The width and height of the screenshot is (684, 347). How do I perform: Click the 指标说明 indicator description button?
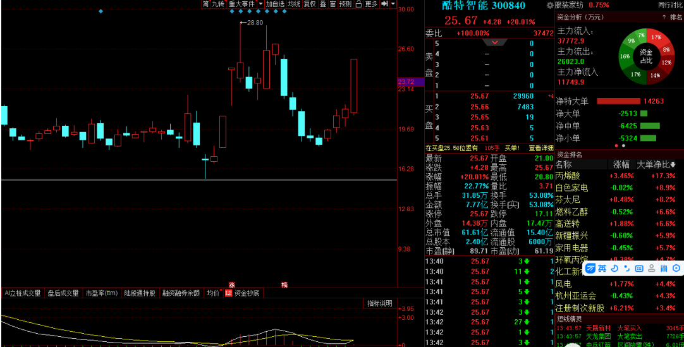[379, 303]
